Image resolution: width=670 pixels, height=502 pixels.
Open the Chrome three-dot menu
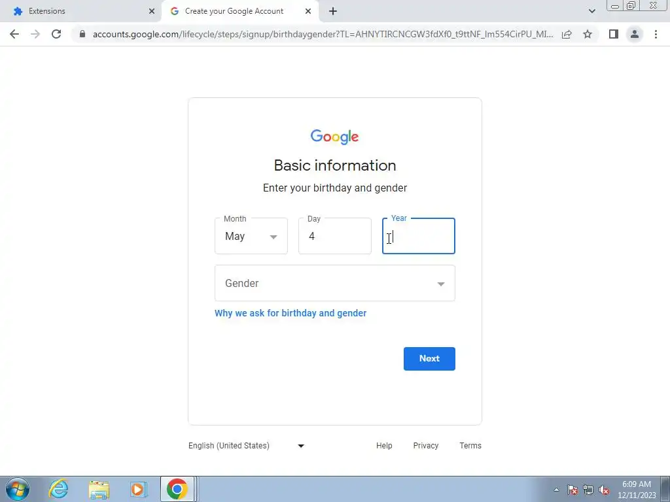coord(656,34)
